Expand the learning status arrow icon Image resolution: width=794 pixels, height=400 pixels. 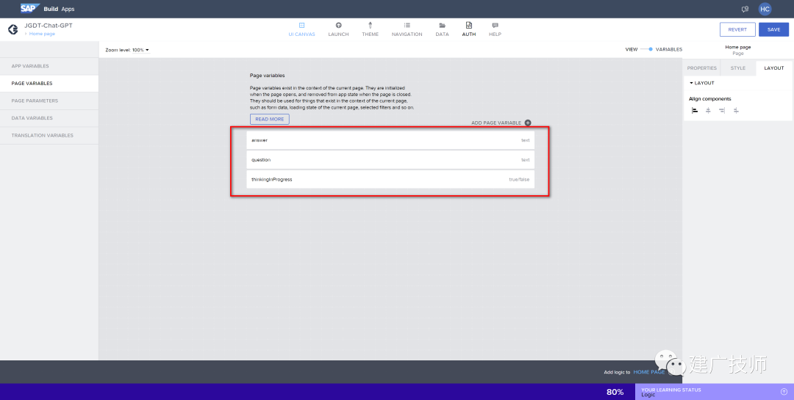pyautogui.click(x=784, y=391)
